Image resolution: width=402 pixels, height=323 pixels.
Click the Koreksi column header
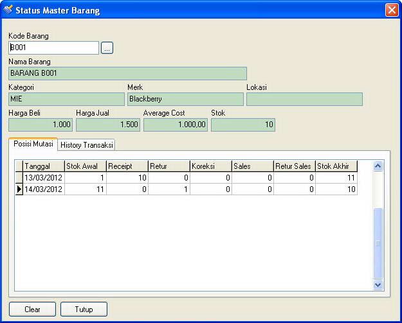(211, 166)
